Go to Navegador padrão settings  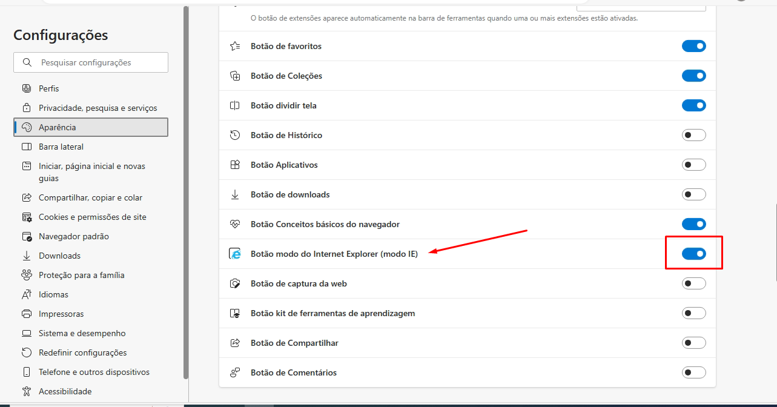74,236
